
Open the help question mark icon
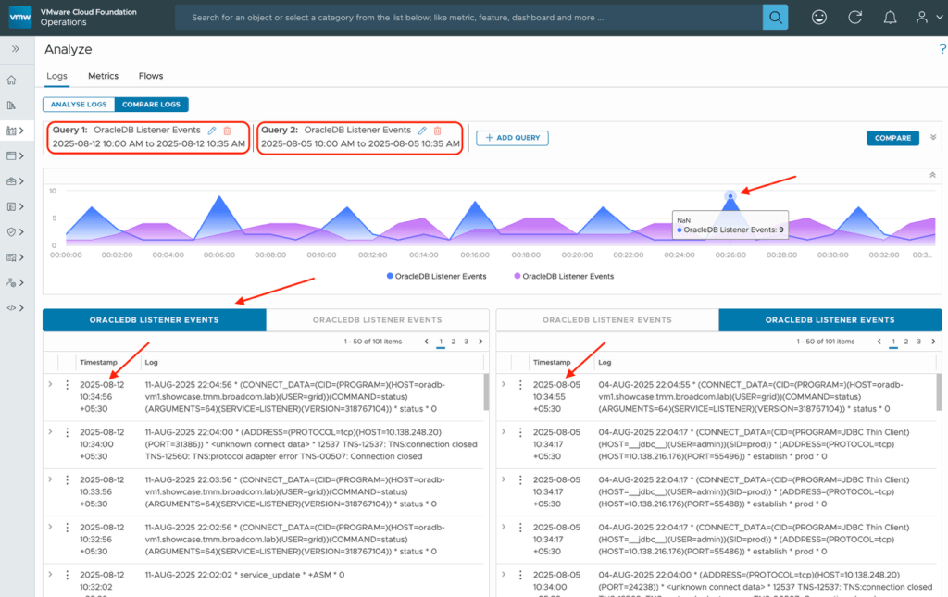pyautogui.click(x=942, y=50)
